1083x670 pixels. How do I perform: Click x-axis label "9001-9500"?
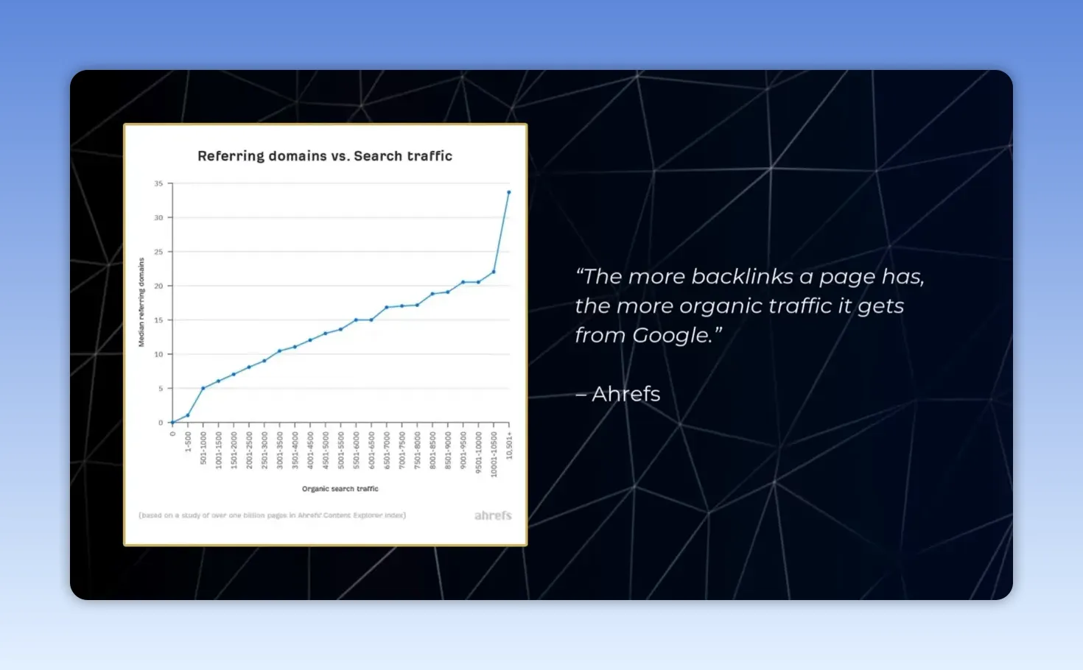click(463, 451)
